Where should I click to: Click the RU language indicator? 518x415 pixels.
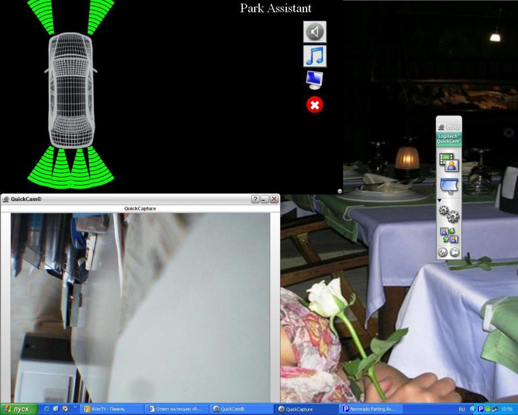(462, 410)
